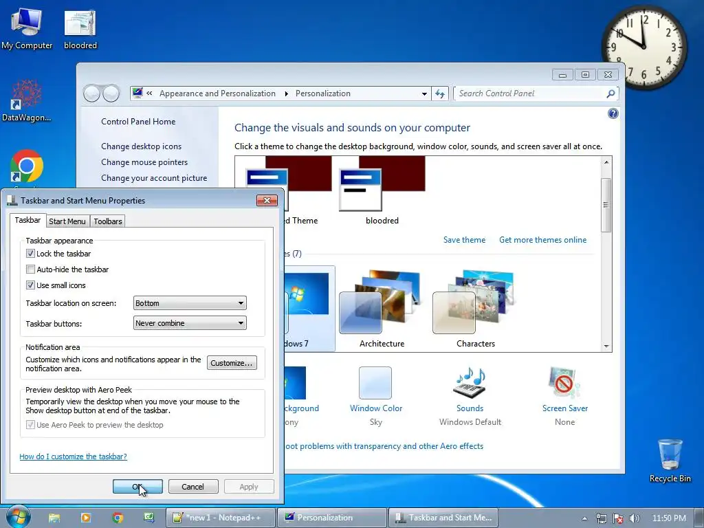
Task: Click the Customize... button
Action: (232, 363)
